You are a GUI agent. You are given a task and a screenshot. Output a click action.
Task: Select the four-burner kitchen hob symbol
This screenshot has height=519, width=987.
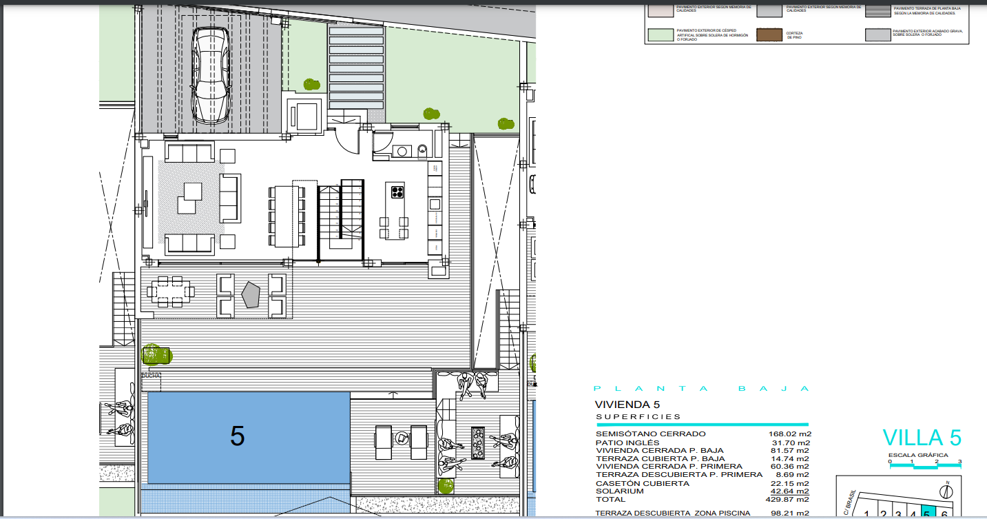(x=398, y=191)
